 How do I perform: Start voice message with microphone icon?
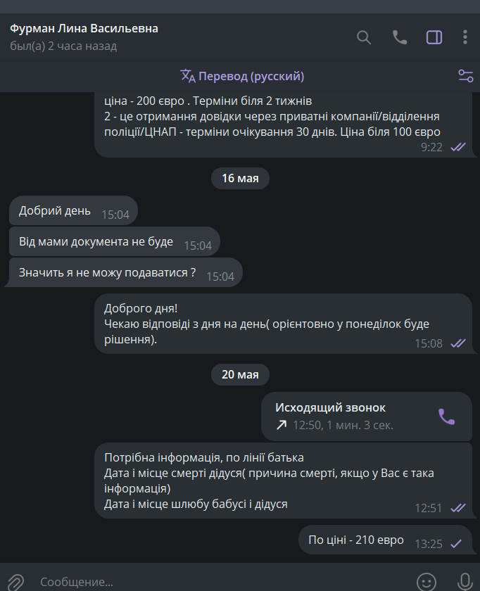(465, 582)
